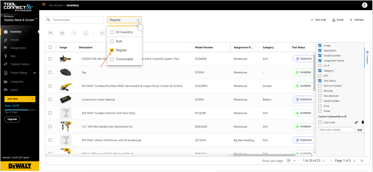Select the Tag row checkbox
Screen dimensions: 373x172
coord(50,72)
